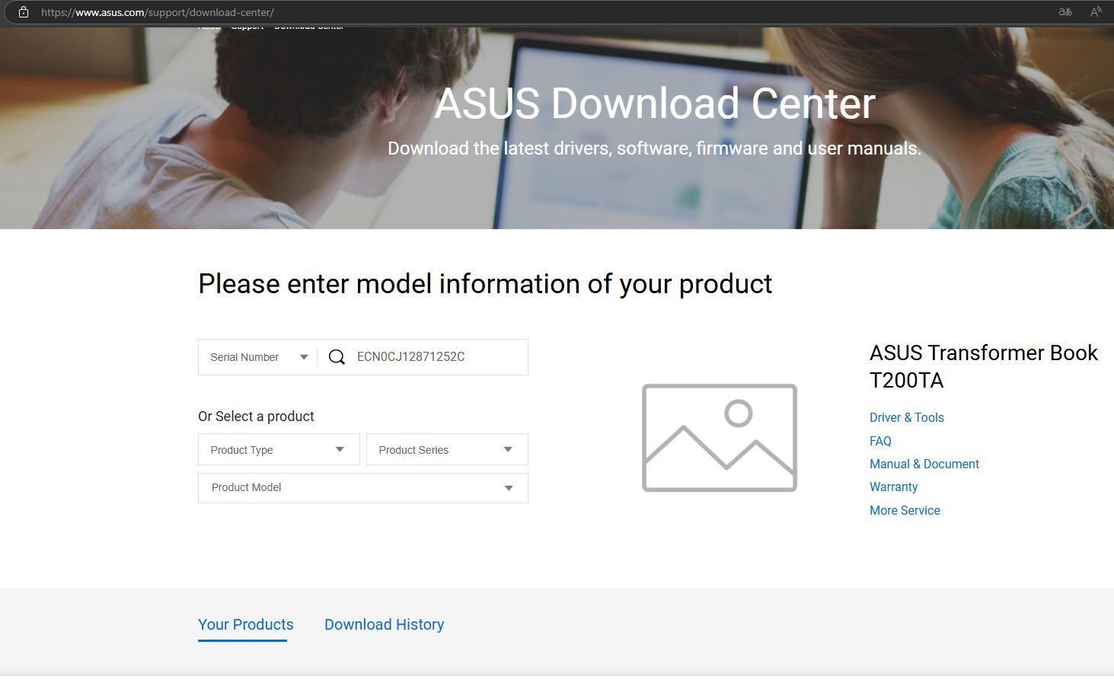Click 'Please enter model information' heading
1114x683 pixels.
coord(485,284)
